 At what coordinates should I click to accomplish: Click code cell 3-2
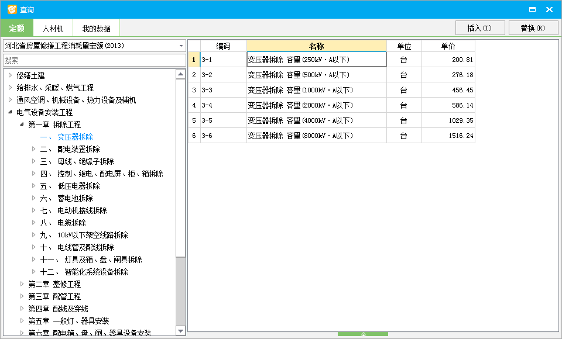(x=223, y=75)
